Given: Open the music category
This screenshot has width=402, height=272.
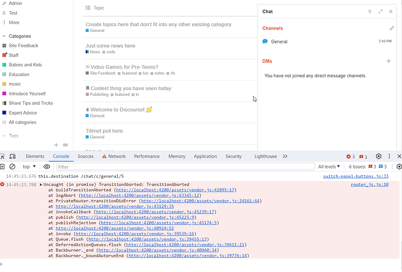Looking at the screenshot, I should point(15,84).
